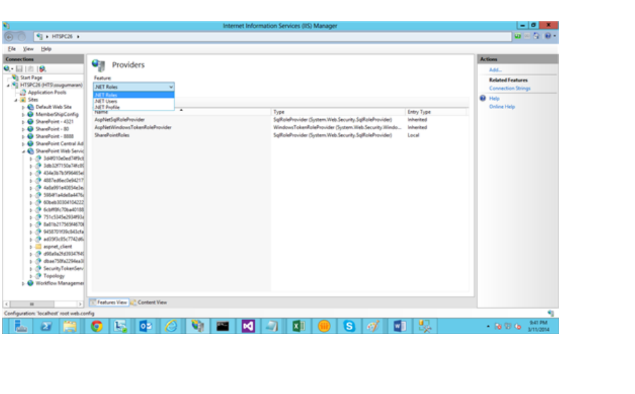The height and width of the screenshot is (394, 635).
Task: Click the orange round taskbar app icon
Action: pyautogui.click(x=324, y=326)
